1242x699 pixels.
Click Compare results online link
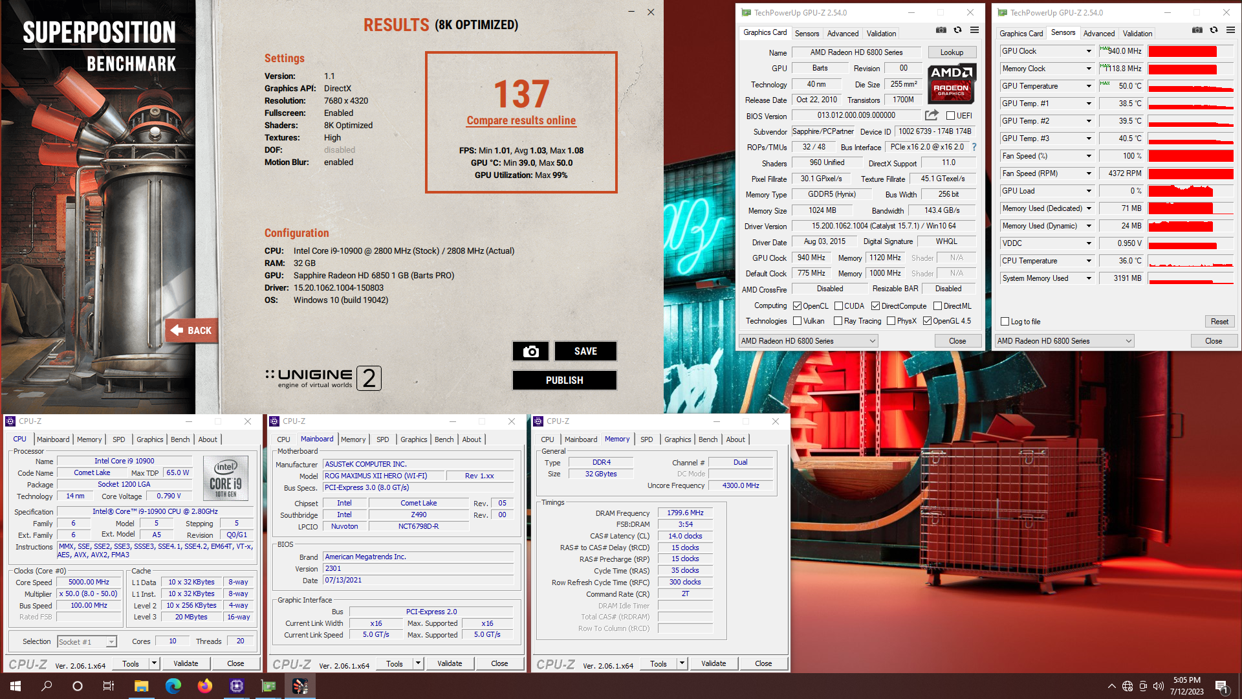(521, 120)
